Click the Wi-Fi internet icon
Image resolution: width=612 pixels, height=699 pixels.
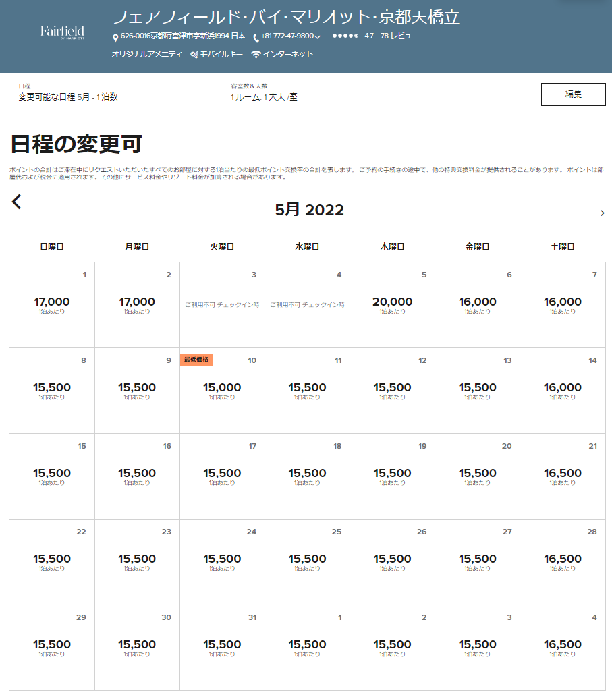coord(256,55)
